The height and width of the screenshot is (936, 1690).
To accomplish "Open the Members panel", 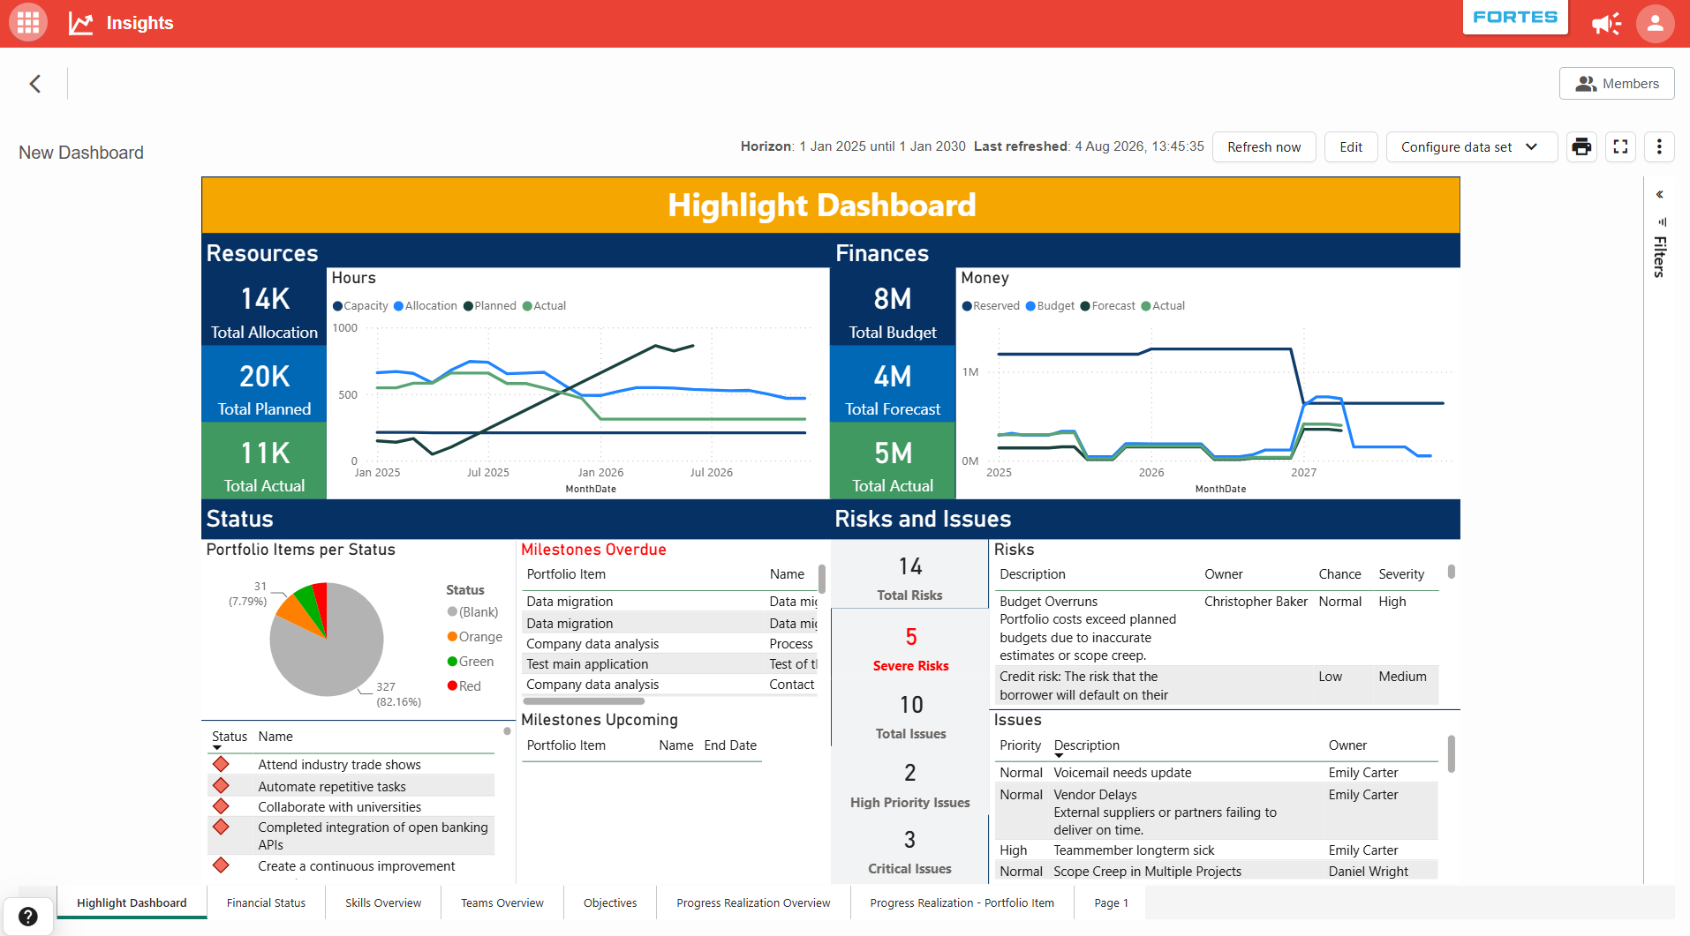I will tap(1617, 84).
